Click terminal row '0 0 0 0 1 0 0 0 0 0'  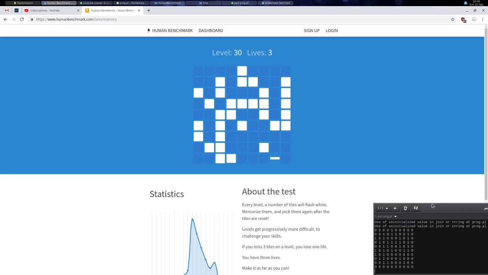tap(394, 230)
